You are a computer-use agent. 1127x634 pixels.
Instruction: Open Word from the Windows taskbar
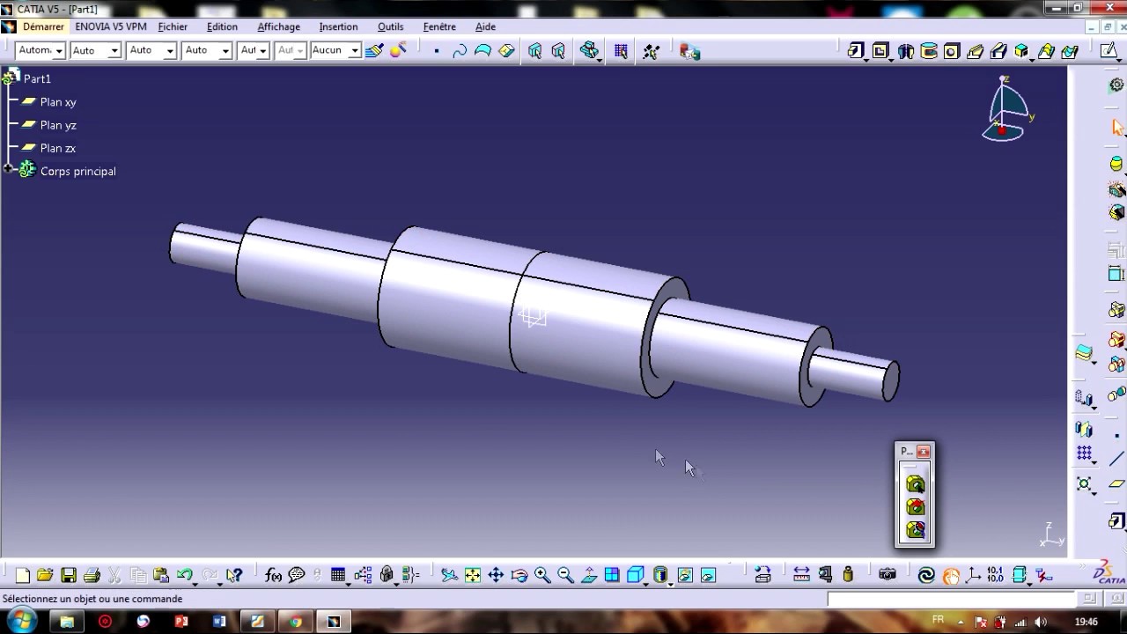pyautogui.click(x=219, y=621)
